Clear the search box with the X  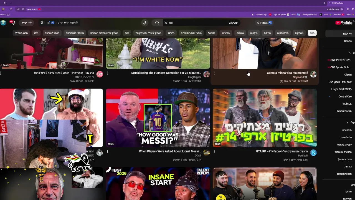coord(166,23)
